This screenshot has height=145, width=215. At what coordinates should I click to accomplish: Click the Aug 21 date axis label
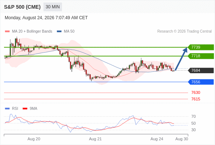click(95, 139)
